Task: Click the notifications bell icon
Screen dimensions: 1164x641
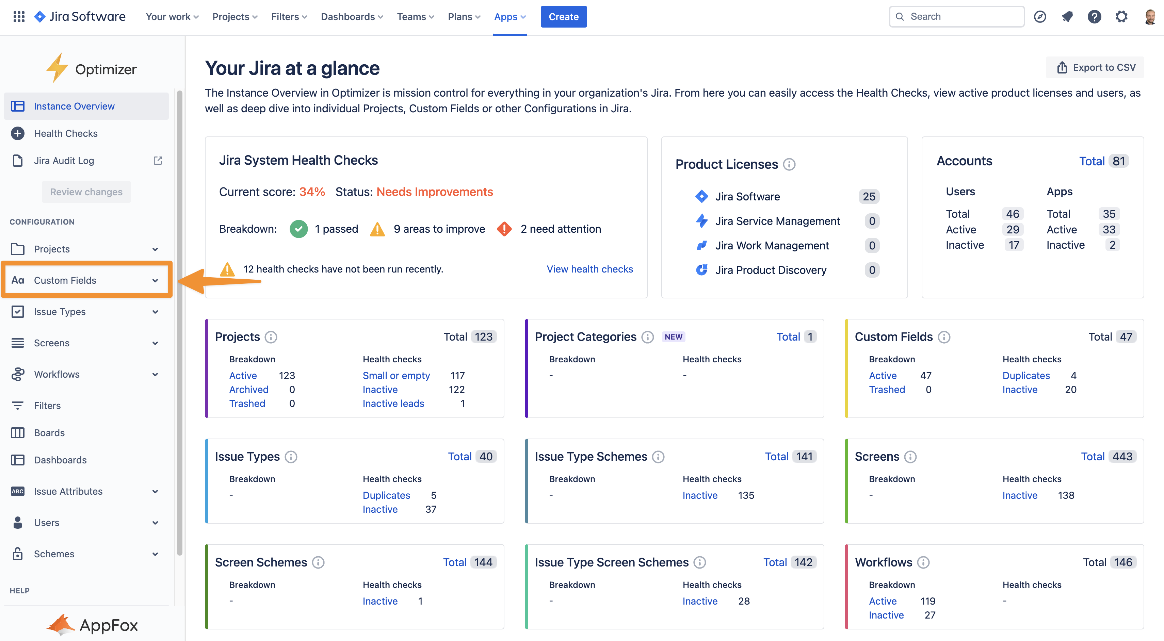Action: [x=1067, y=17]
